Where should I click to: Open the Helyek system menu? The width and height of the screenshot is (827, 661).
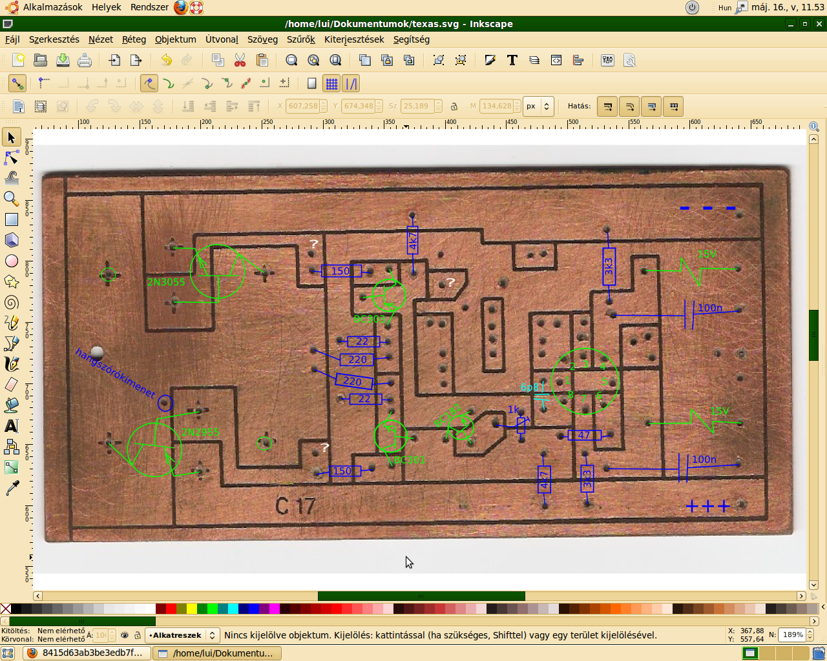click(x=107, y=7)
